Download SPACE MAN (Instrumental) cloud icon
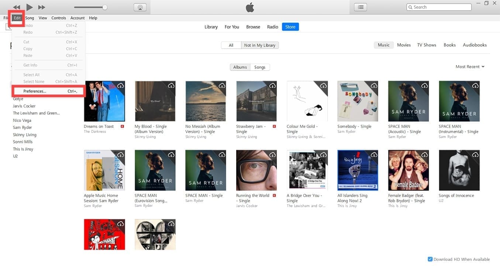500x266 pixels. click(x=475, y=86)
